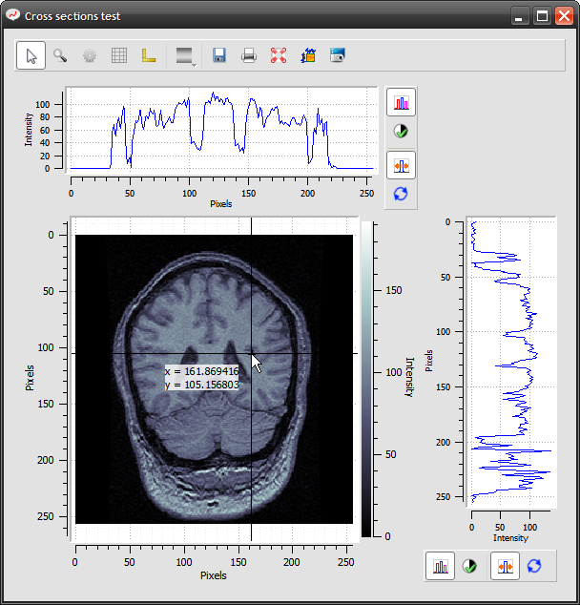Click the yellow ruler axes icon
The image size is (580, 605).
pyautogui.click(x=149, y=55)
